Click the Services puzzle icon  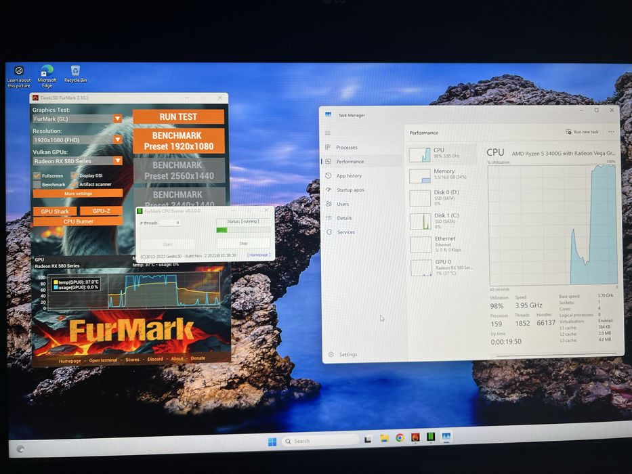pos(329,232)
